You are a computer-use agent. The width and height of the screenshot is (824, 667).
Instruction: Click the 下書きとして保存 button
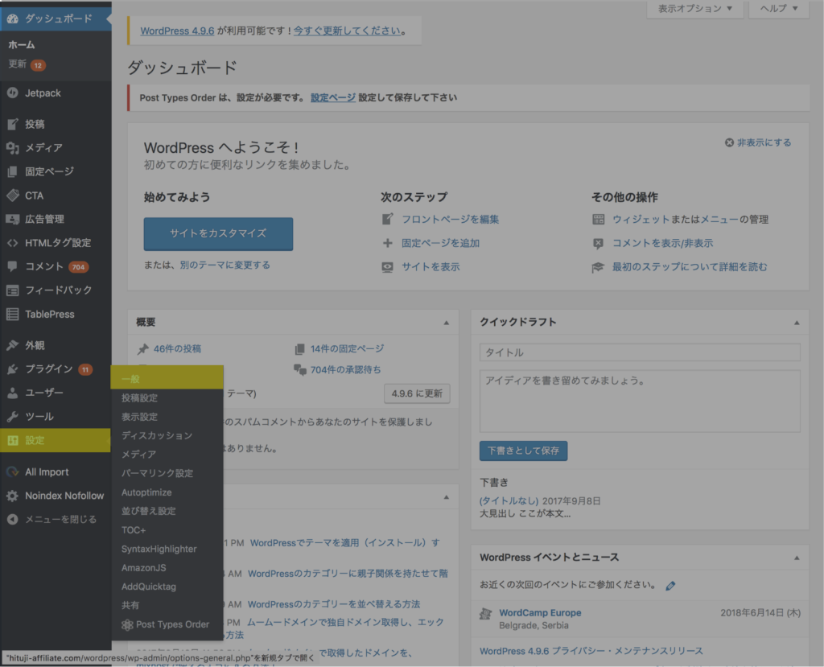pyautogui.click(x=523, y=451)
